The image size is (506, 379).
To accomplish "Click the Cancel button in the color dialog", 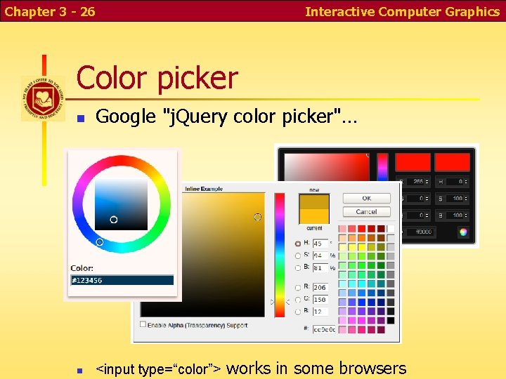I will [367, 212].
